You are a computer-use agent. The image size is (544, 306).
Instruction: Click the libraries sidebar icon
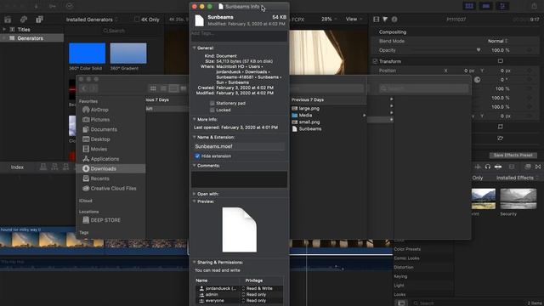(8, 20)
